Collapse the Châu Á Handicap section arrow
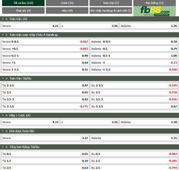179x170 pixels. 3,35
